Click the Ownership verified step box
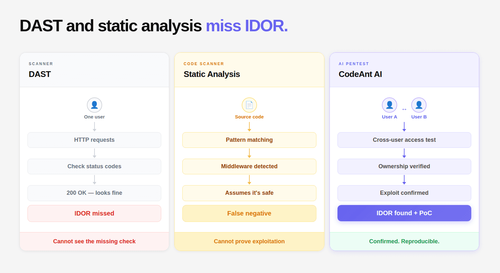The width and height of the screenshot is (500, 273). [404, 166]
